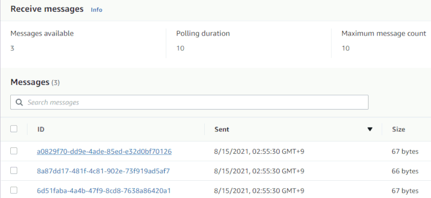
Task: Click the 66 bytes size cell
Action: tap(405, 171)
